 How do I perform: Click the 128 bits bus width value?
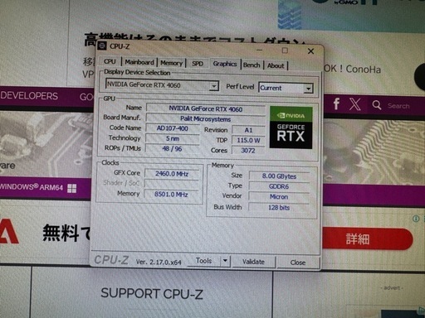279,208
